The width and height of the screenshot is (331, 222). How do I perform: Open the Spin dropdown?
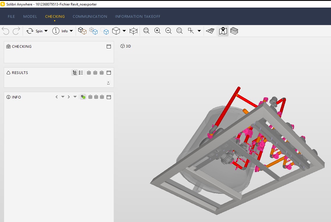click(46, 31)
